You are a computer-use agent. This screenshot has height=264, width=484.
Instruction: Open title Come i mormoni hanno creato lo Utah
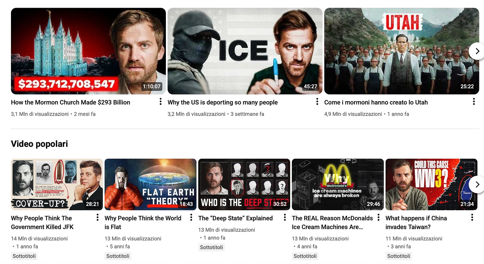pyautogui.click(x=376, y=102)
